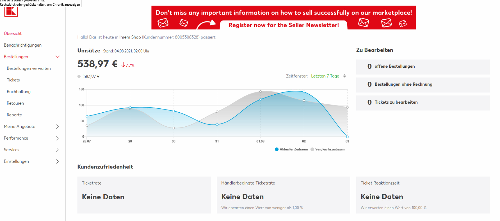The width and height of the screenshot is (500, 221).
Task: Click 'Register now for the Seller Newsletter!'
Action: 284,25
